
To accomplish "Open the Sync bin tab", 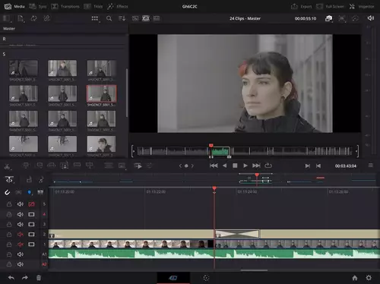I will coord(38,6).
